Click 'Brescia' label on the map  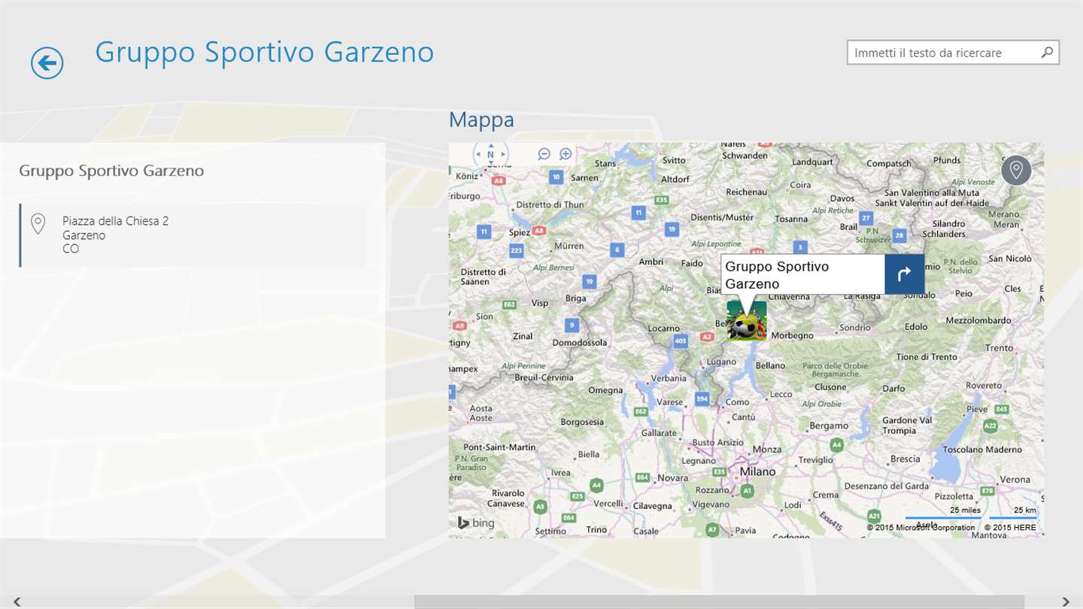[x=905, y=459]
